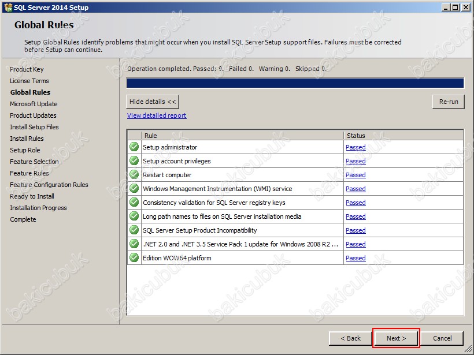Select Install Setup Files step
Screen dimensions: 474x355
34,127
